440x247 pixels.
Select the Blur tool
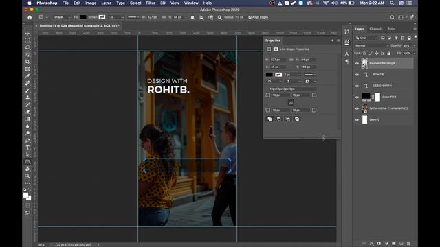coord(27,126)
